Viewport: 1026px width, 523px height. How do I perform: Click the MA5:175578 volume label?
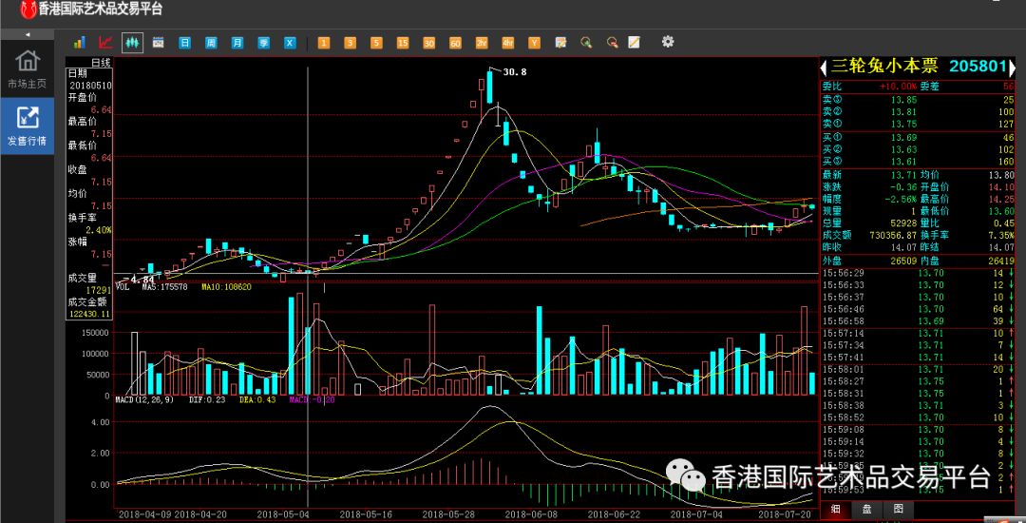[165, 287]
